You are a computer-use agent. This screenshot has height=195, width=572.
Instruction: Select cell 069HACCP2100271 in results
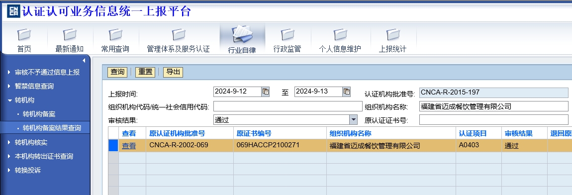280,145
